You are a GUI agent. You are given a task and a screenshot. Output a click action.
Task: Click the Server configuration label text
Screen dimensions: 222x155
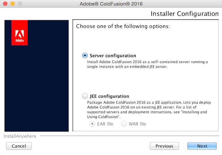click(113, 55)
